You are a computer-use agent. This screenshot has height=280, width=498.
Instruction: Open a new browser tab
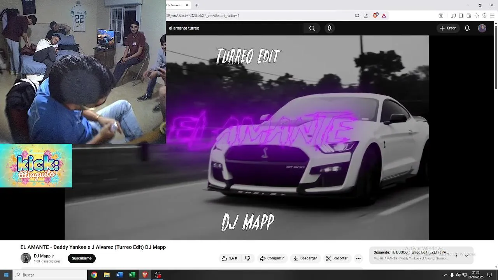pyautogui.click(x=196, y=5)
